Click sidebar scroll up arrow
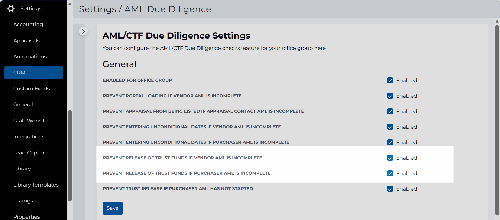 [70, 4]
